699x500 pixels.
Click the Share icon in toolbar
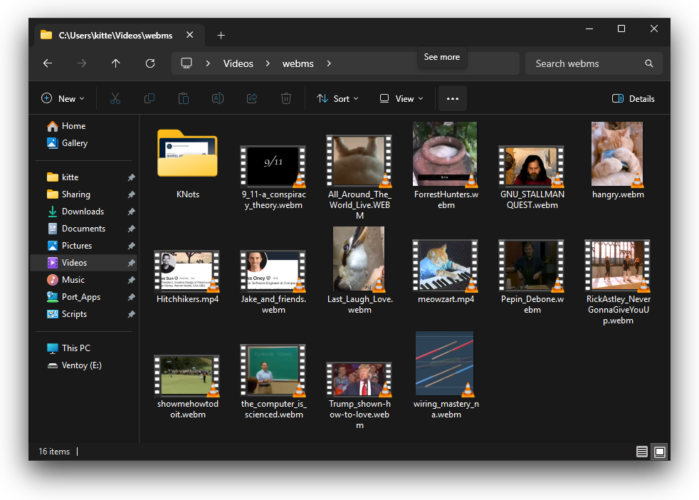pyautogui.click(x=252, y=98)
